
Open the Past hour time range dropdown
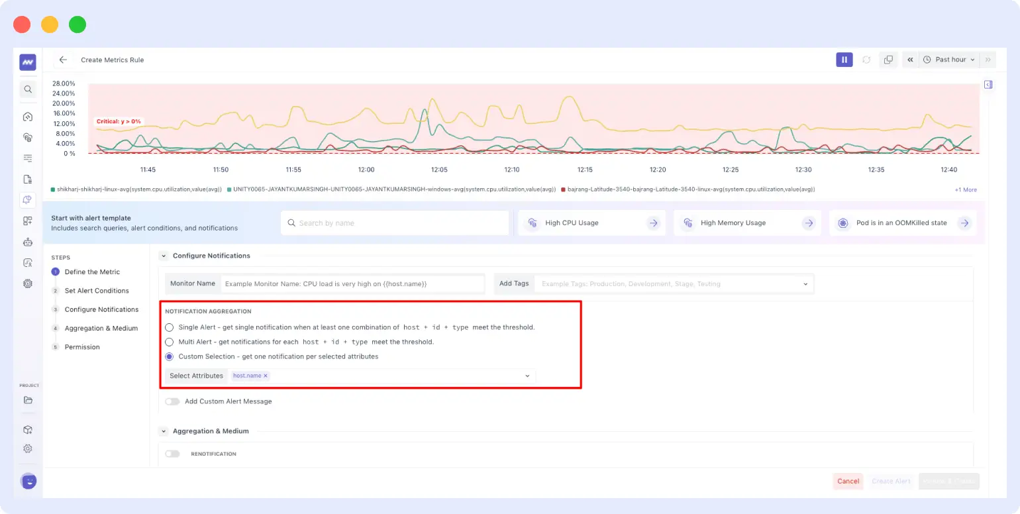pos(950,60)
